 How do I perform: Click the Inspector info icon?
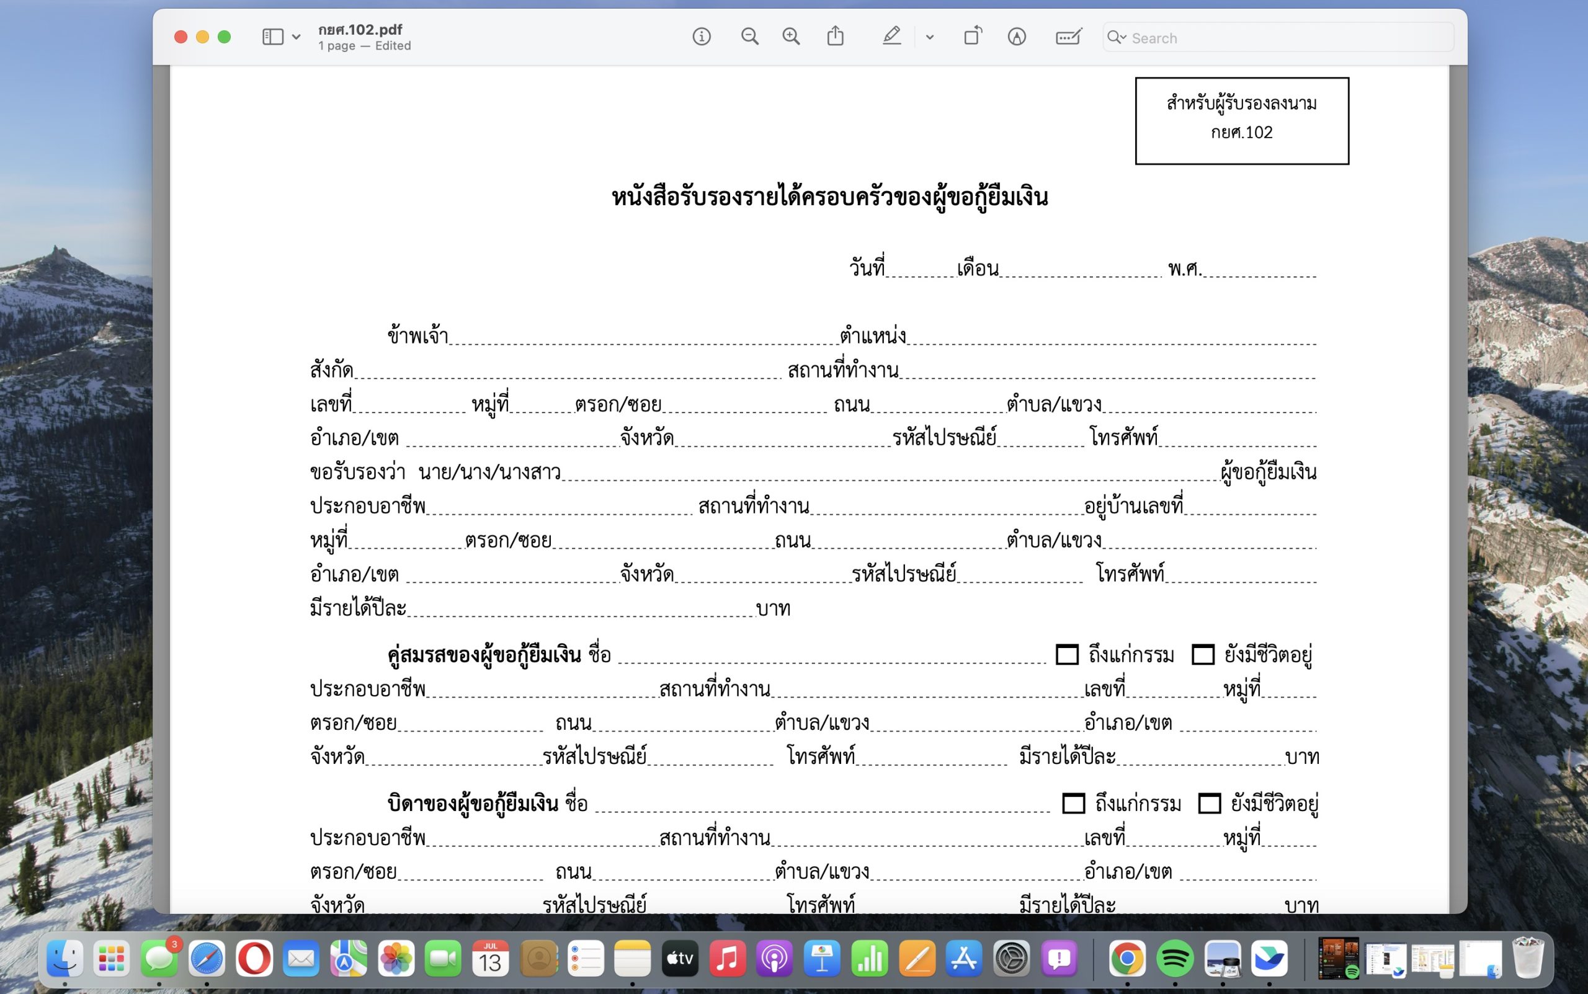click(x=701, y=37)
